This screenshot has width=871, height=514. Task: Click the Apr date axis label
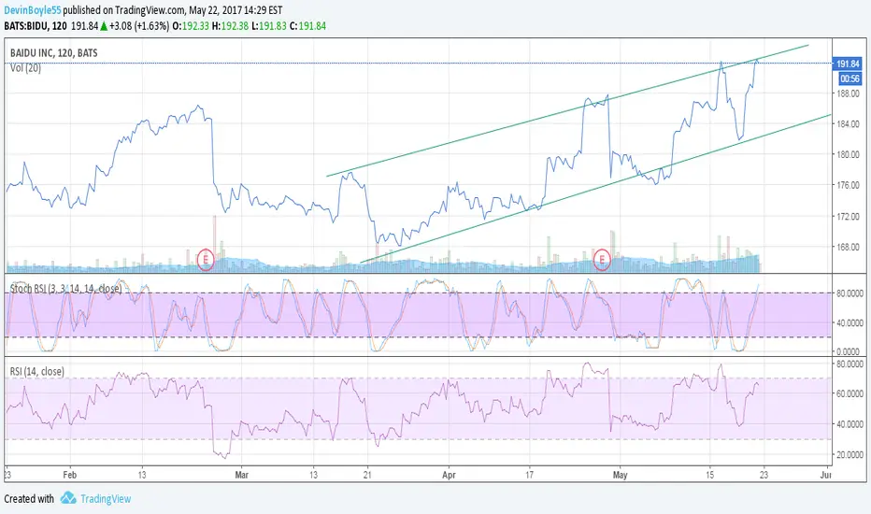coord(449,475)
